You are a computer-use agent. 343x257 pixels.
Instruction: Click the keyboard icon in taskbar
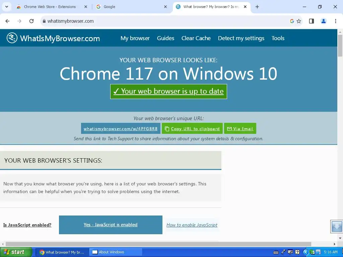pyautogui.click(x=276, y=252)
